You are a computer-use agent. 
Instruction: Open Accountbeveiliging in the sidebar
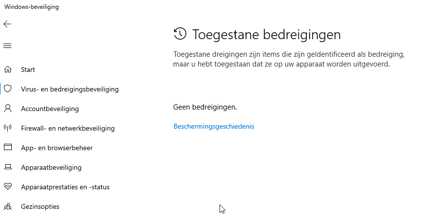coord(50,109)
